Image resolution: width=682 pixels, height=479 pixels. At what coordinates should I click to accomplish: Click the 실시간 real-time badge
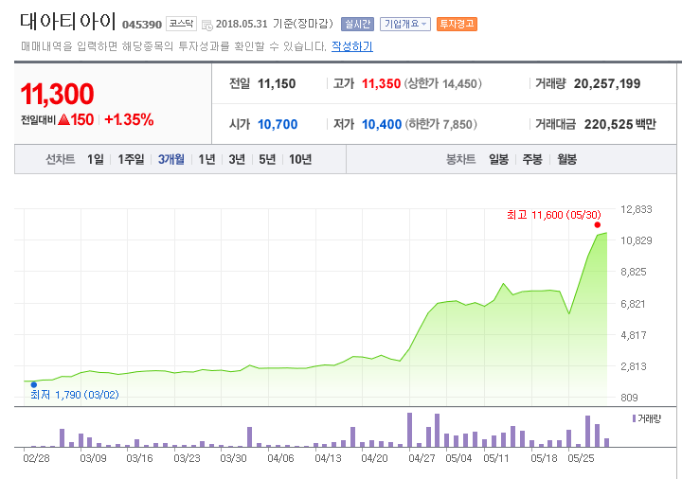pos(357,24)
